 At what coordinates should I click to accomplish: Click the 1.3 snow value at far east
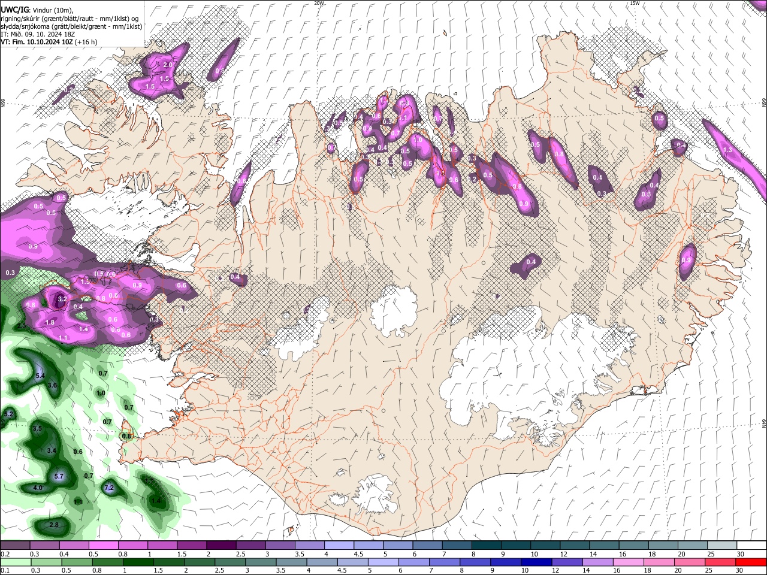point(727,150)
